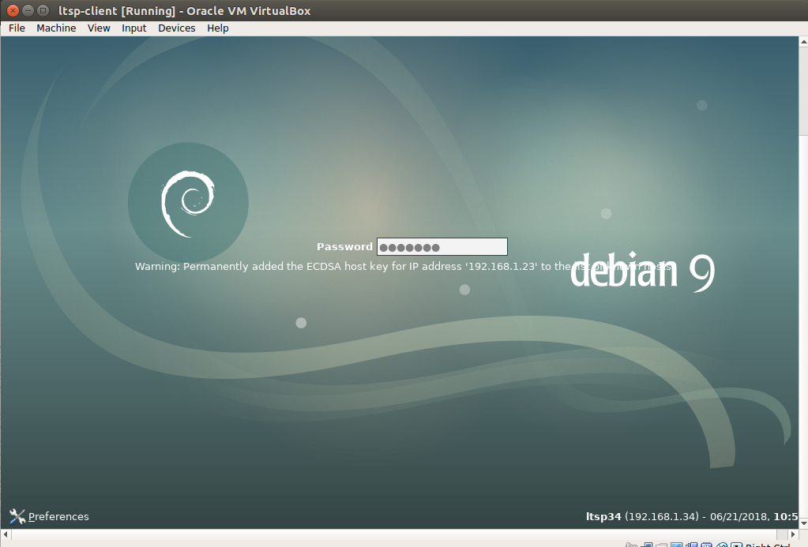This screenshot has width=808, height=547.
Task: Minimize the ltsp-client VirtualBox window
Action: (28, 10)
